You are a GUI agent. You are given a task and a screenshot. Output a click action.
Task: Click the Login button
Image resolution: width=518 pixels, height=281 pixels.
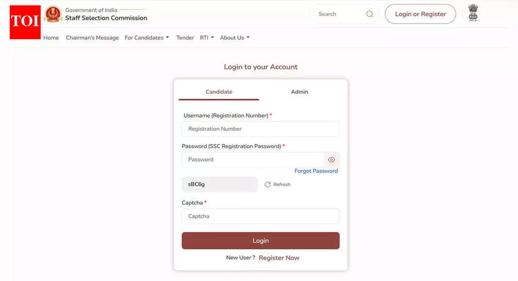click(x=260, y=240)
